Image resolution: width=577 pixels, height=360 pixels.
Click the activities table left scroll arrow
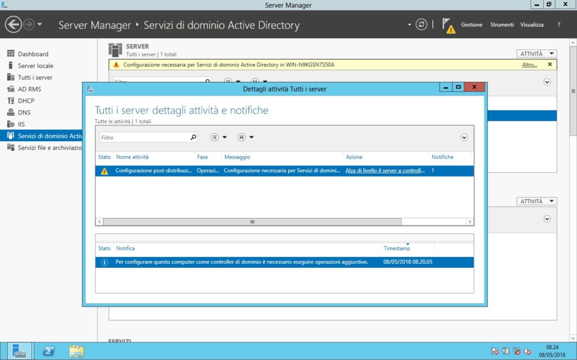[99, 222]
